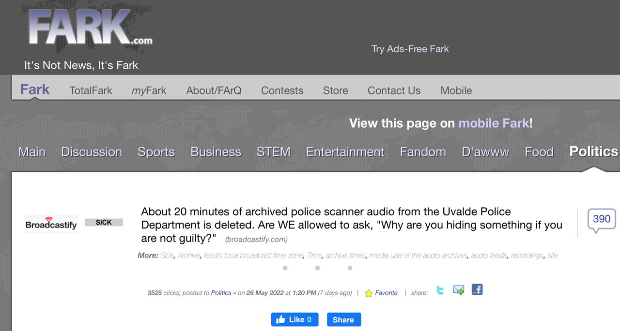This screenshot has height=331, width=620.
Task: Click the (broadcastify.com) source link
Action: [256, 239]
